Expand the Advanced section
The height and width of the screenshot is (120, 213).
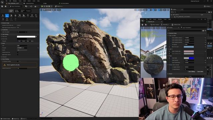point(1,57)
